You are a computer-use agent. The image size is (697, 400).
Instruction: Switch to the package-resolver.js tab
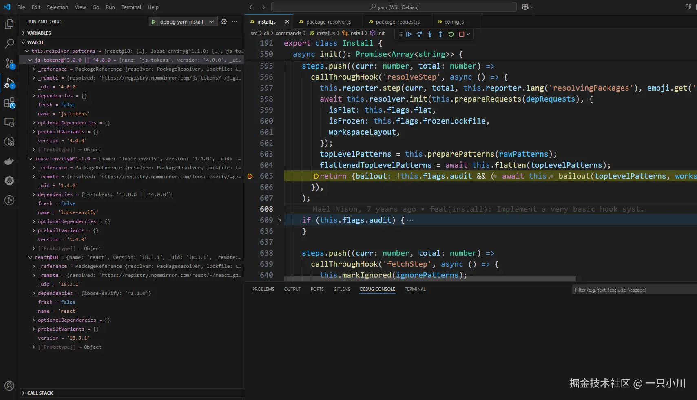pyautogui.click(x=328, y=22)
